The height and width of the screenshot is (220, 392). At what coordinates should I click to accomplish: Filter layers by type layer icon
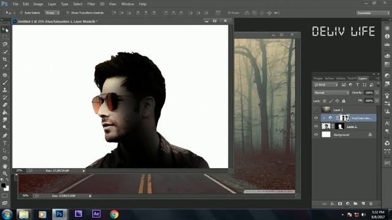[x=358, y=85]
